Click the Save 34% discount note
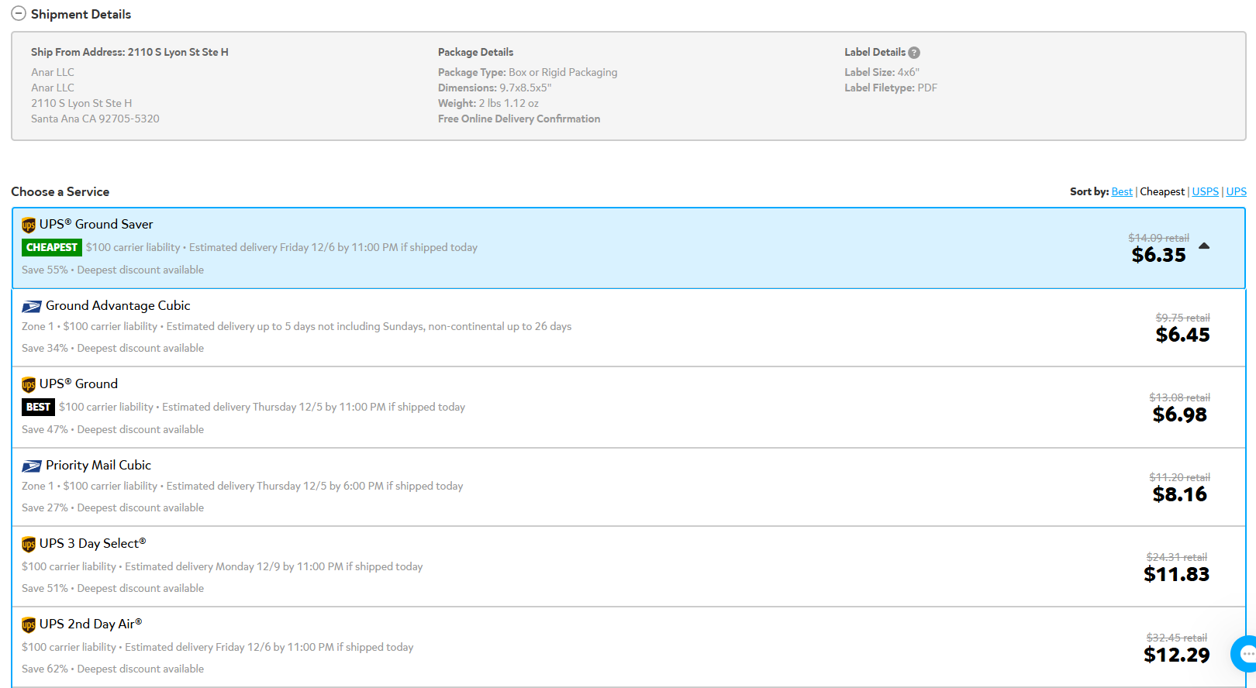 tap(112, 348)
